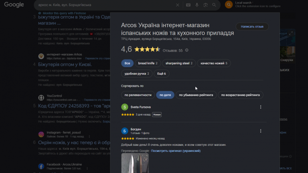Sort reviews по дате
The width and height of the screenshot is (308, 173).
click(x=165, y=95)
